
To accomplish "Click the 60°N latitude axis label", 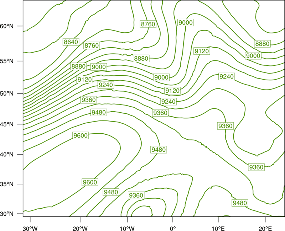I will coord(7,26).
